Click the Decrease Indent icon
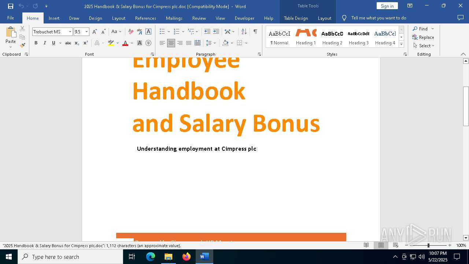The height and width of the screenshot is (264, 469). tap(207, 32)
